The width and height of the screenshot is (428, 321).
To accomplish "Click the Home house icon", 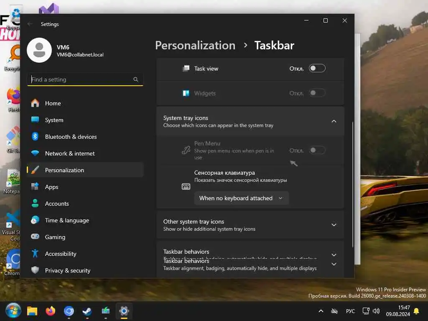I will (35, 103).
